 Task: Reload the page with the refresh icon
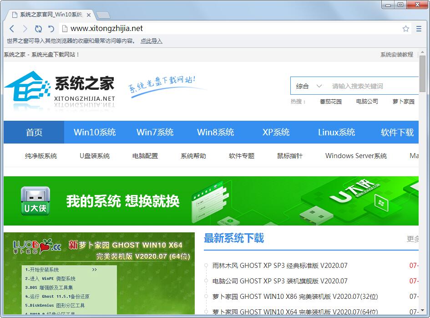[38, 29]
